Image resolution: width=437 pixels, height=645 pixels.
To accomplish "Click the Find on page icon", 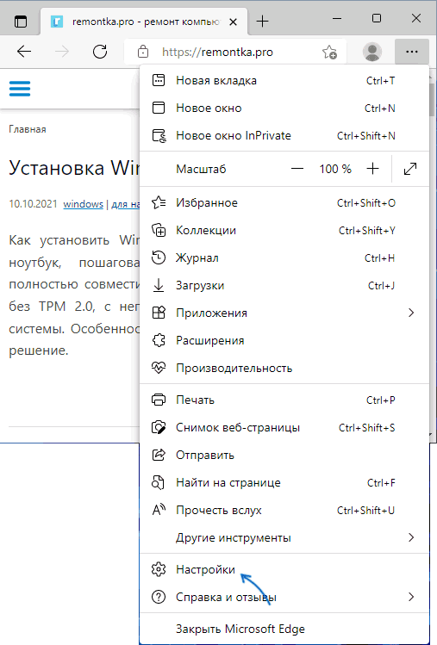I will (158, 482).
